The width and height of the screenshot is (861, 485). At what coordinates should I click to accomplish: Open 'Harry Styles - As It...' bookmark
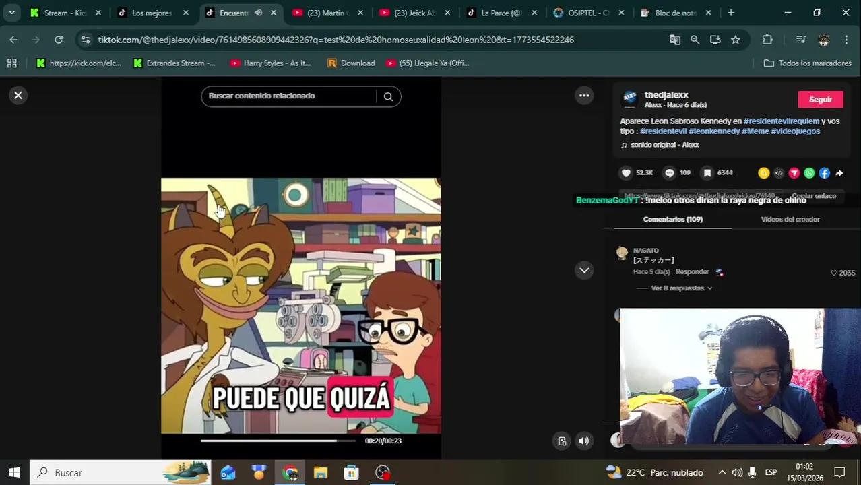coord(271,63)
